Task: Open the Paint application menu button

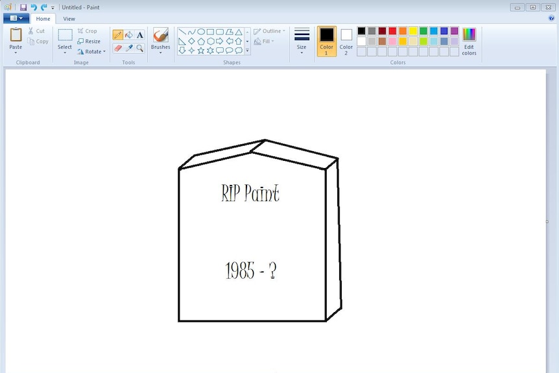Action: 16,18
